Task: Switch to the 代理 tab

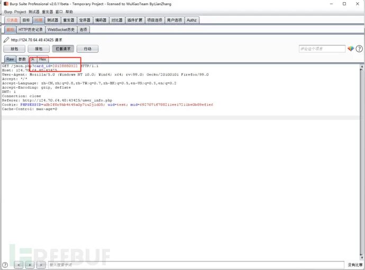Action: tap(39, 20)
